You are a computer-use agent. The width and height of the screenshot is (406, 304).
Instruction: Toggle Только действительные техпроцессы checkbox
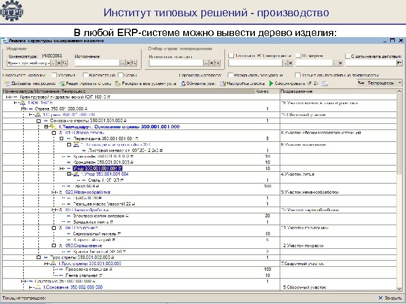[298, 75]
